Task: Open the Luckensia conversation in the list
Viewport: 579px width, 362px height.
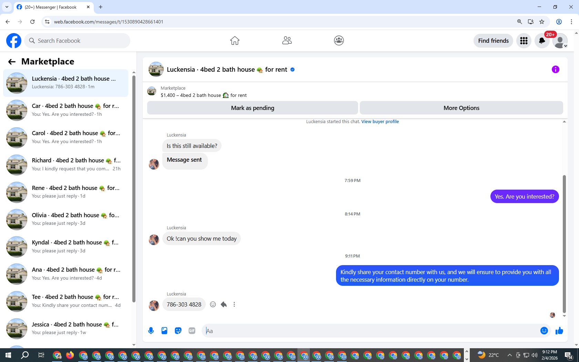Action: pyautogui.click(x=65, y=83)
